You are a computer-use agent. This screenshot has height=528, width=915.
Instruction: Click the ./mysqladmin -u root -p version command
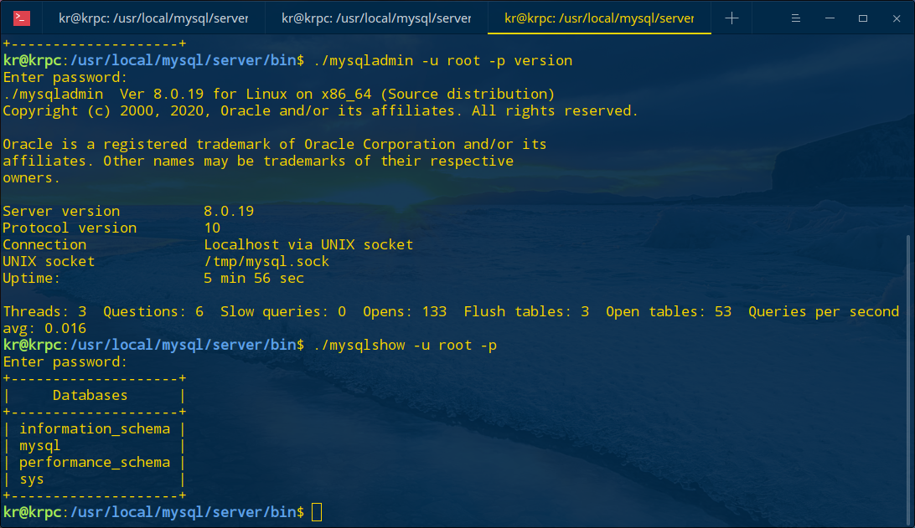442,60
